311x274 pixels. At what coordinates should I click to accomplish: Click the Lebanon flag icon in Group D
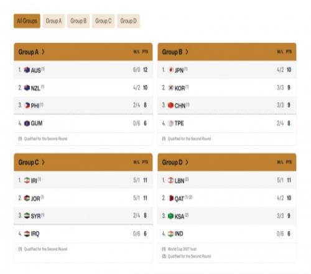170,180
